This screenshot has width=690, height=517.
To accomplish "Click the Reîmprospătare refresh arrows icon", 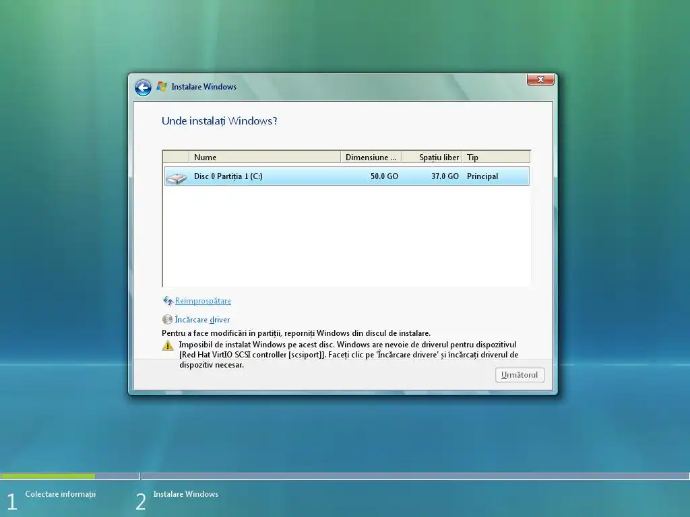I will click(168, 301).
